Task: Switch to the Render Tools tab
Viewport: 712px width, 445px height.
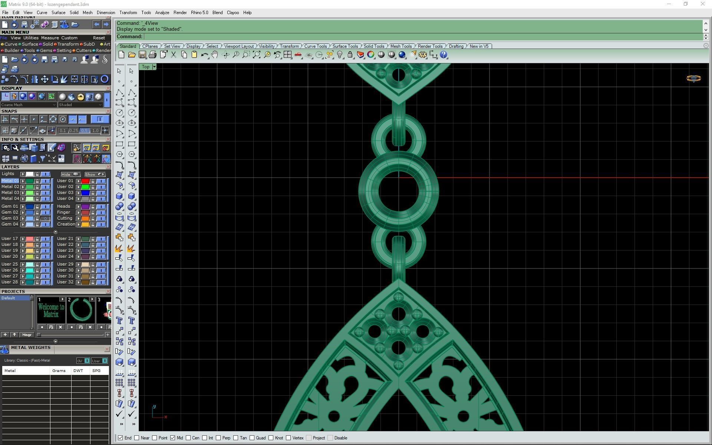Action: coord(430,46)
